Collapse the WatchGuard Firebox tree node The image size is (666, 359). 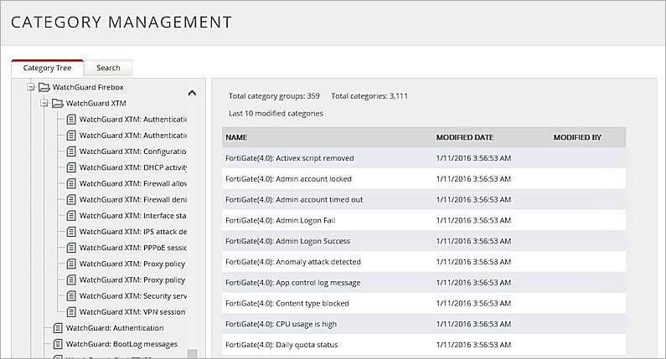coord(30,87)
